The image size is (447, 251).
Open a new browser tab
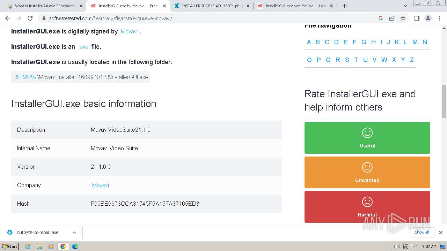click(345, 6)
